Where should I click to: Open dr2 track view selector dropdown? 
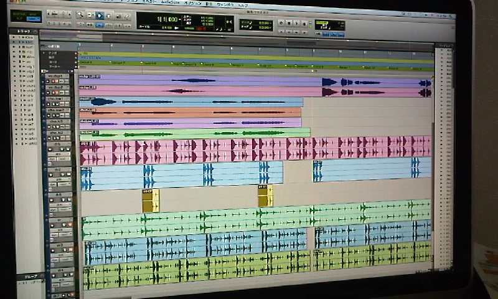(59, 179)
